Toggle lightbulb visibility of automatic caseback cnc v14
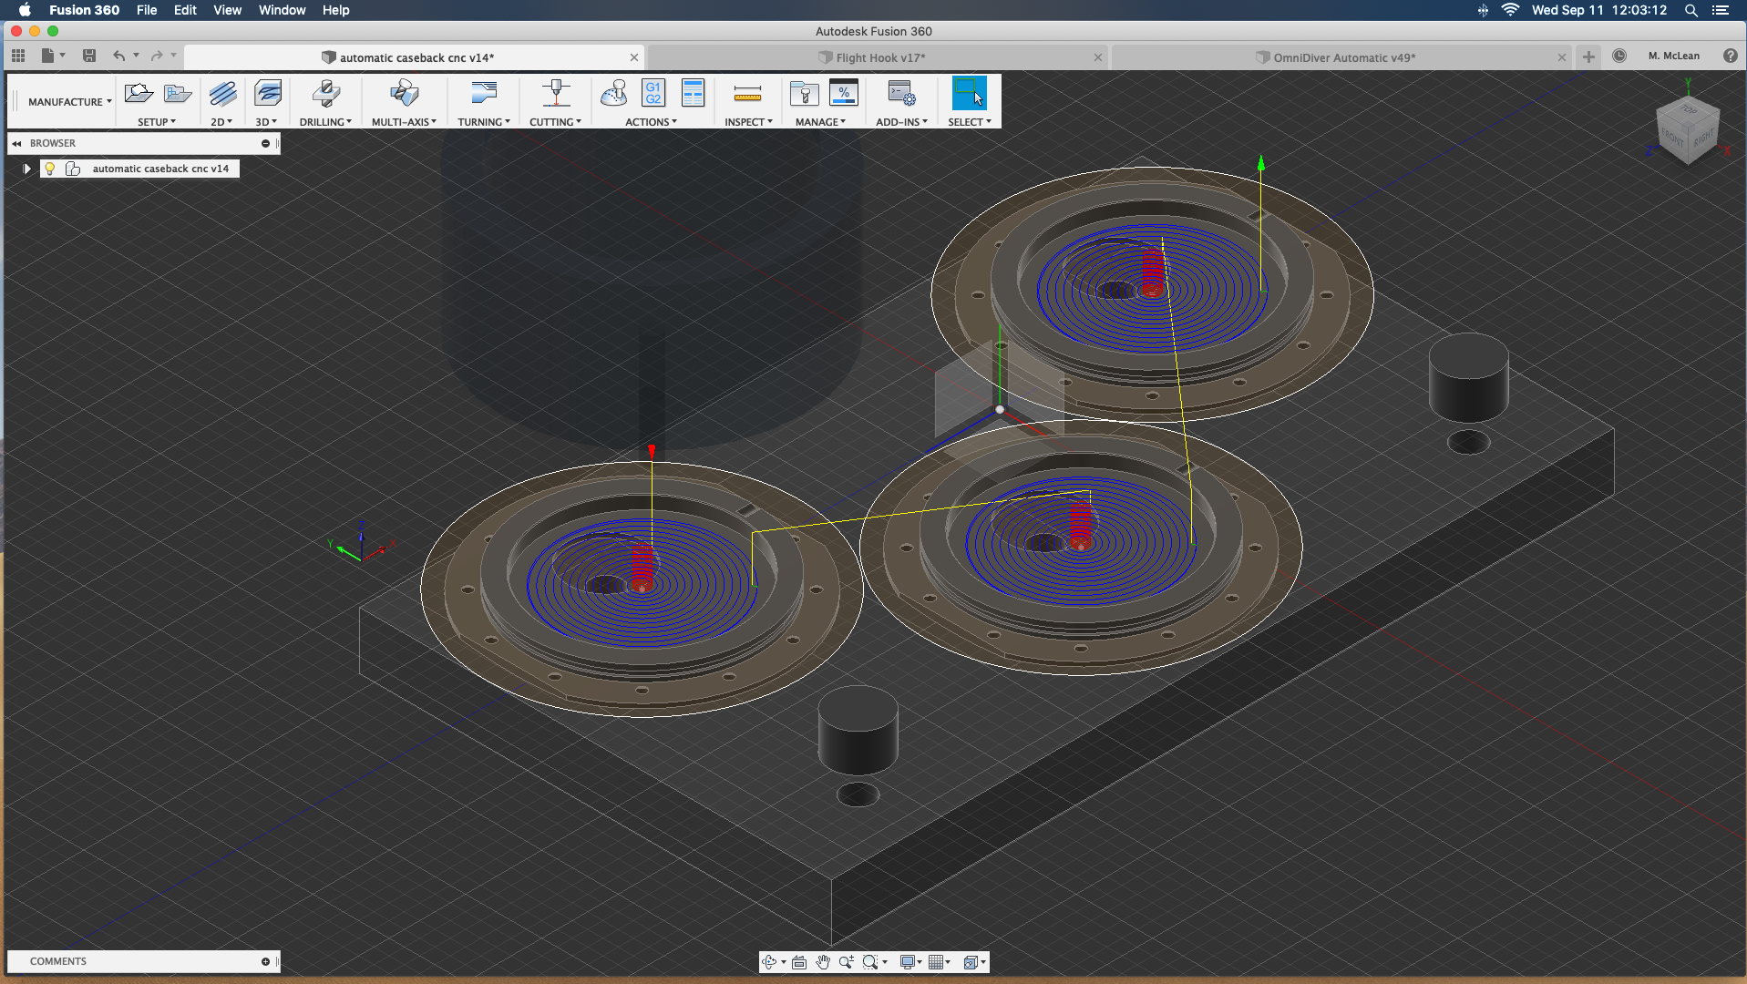Screen dimensions: 1747x984 pos(50,169)
